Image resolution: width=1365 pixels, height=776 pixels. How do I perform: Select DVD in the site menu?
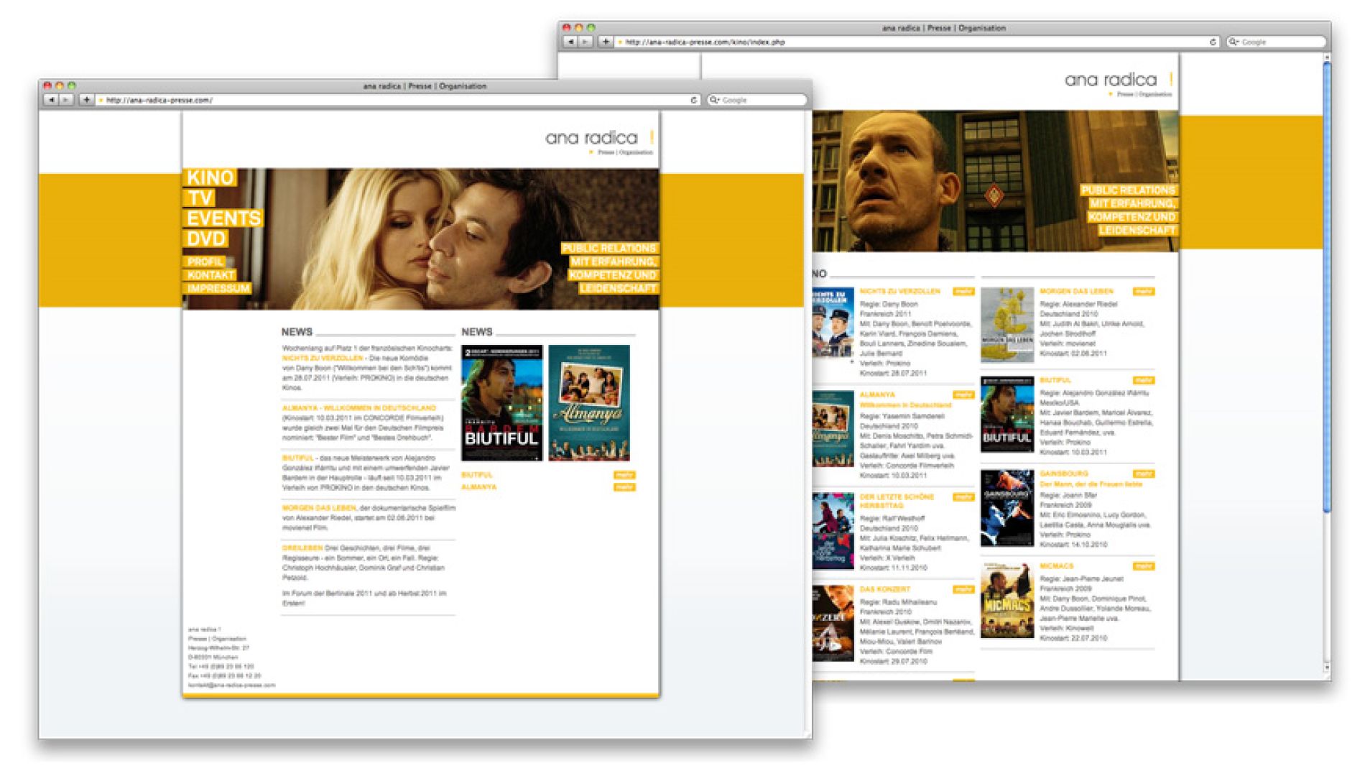[x=206, y=239]
